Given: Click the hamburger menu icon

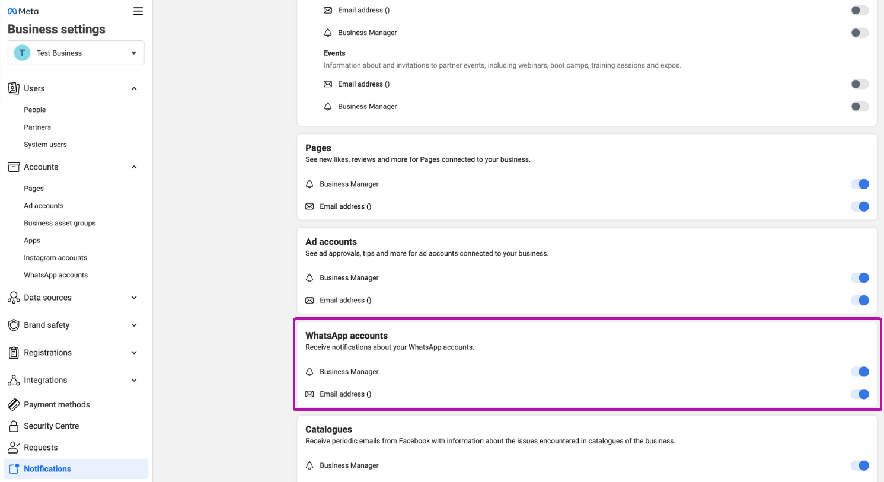Looking at the screenshot, I should (x=138, y=11).
